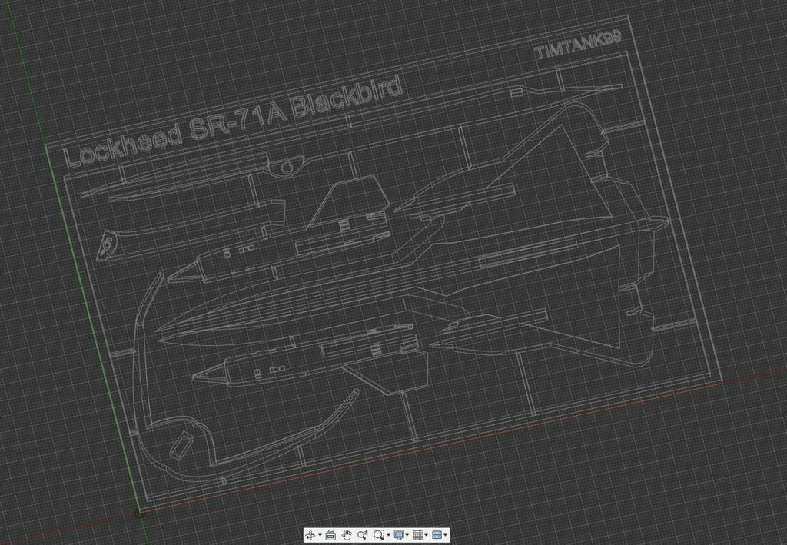Select the Orbit tool

(x=310, y=535)
